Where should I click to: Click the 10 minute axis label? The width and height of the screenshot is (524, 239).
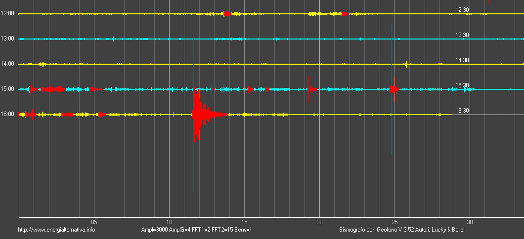click(x=170, y=222)
